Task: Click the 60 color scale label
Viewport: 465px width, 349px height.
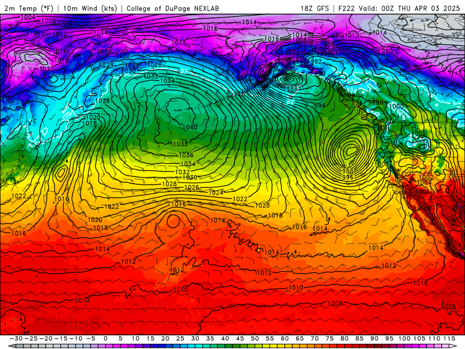Action: 285,339
